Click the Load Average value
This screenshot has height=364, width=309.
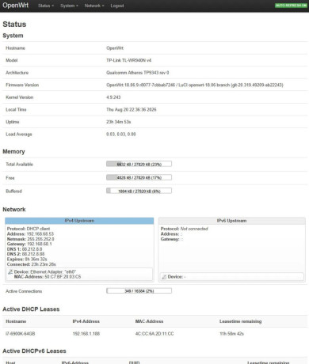pyautogui.click(x=121, y=134)
